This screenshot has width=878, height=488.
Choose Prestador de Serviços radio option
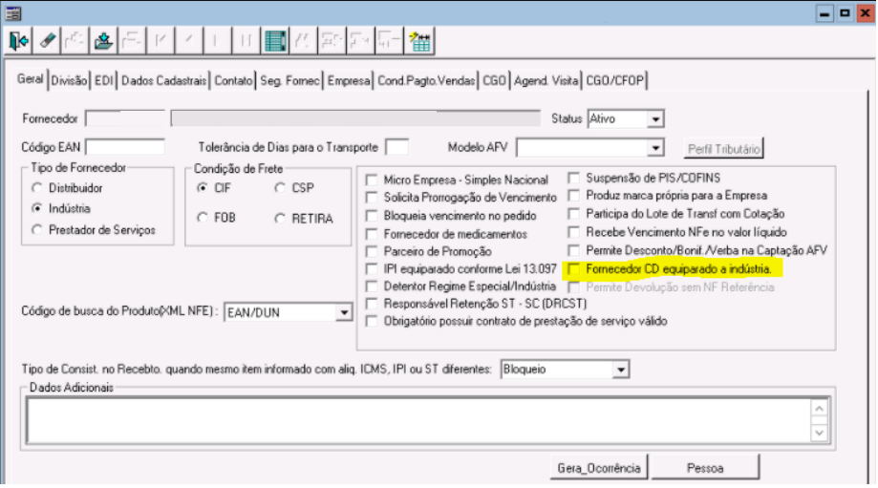[x=37, y=230]
